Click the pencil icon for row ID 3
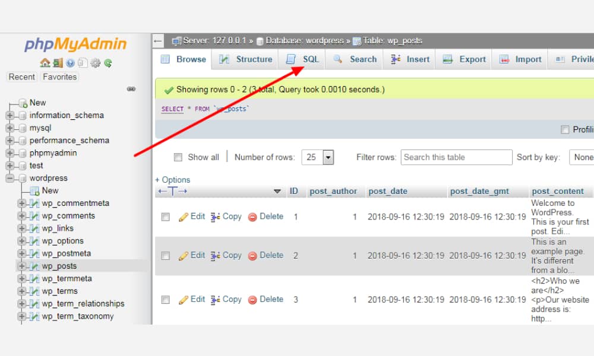 click(x=184, y=300)
